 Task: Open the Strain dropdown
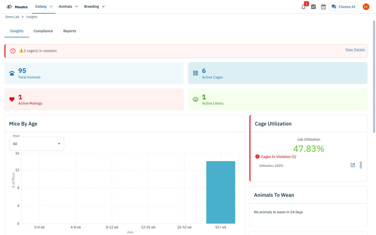click(37, 144)
